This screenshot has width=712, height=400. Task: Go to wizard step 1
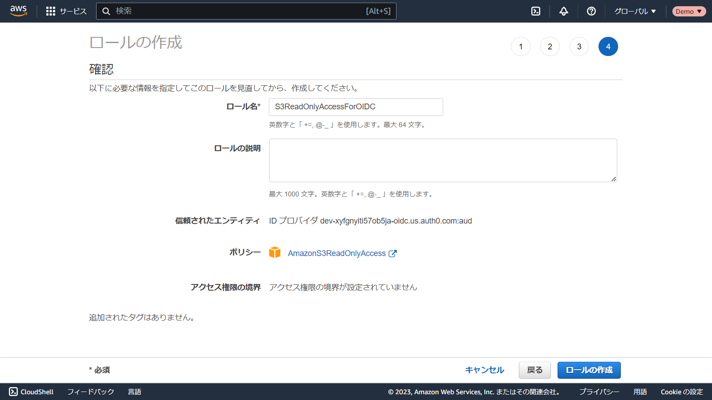click(521, 47)
